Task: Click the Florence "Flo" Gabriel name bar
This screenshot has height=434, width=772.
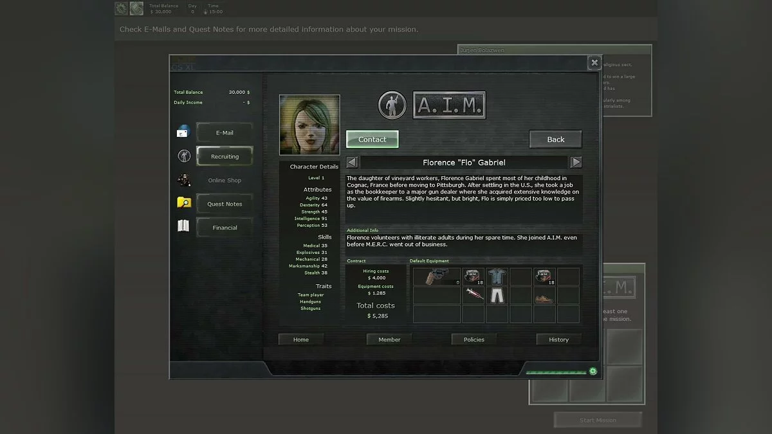Action: pos(464,163)
